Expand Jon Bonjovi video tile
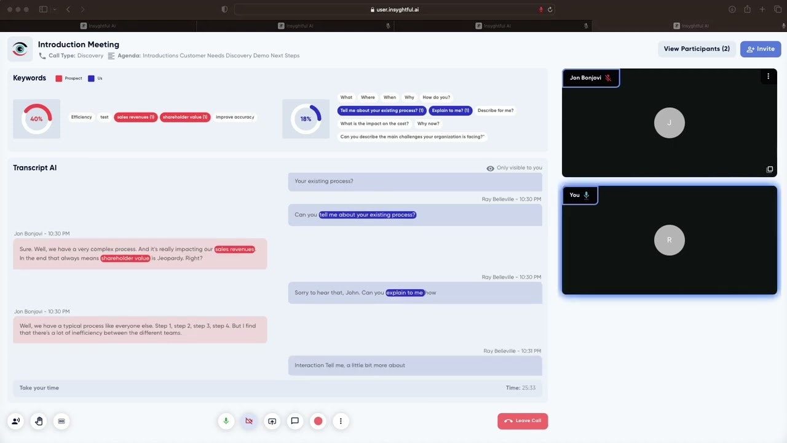The width and height of the screenshot is (787, 443). coord(769,169)
